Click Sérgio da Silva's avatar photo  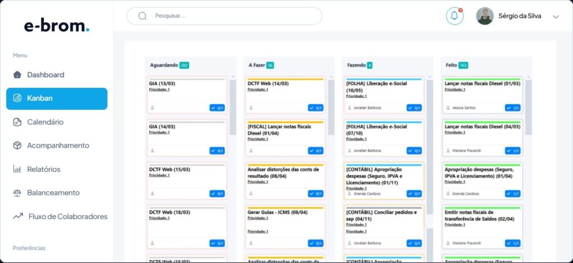click(x=485, y=16)
